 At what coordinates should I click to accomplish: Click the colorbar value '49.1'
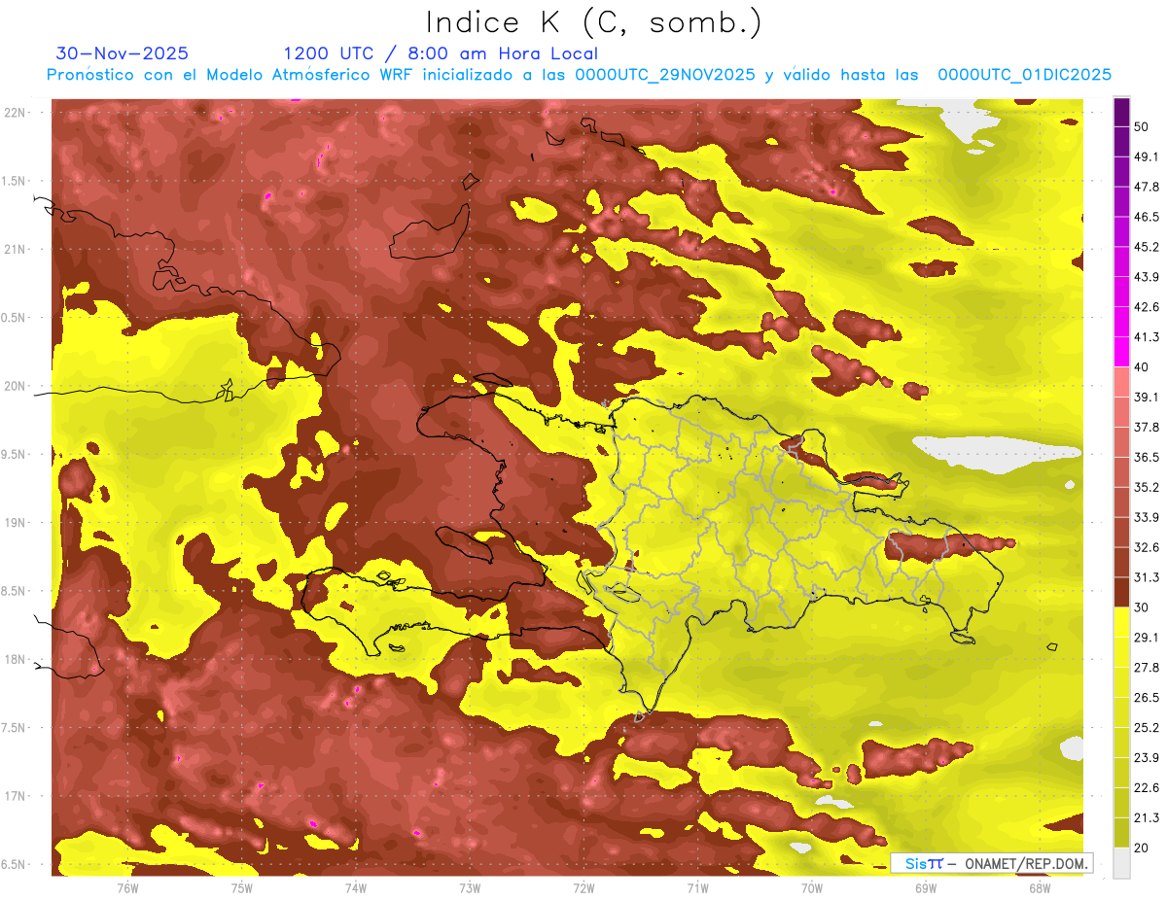point(1147,156)
